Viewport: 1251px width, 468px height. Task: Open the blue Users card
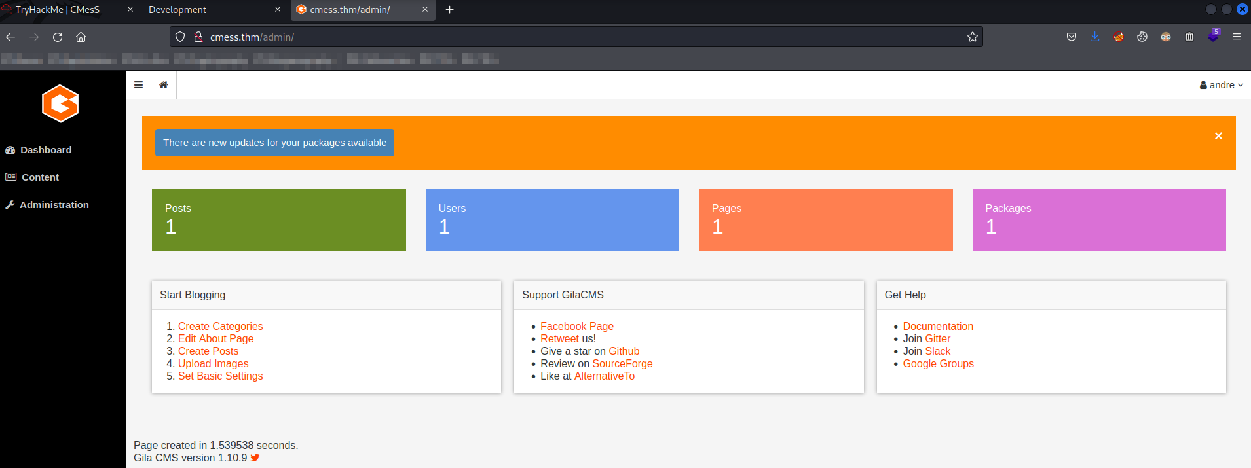coord(552,220)
